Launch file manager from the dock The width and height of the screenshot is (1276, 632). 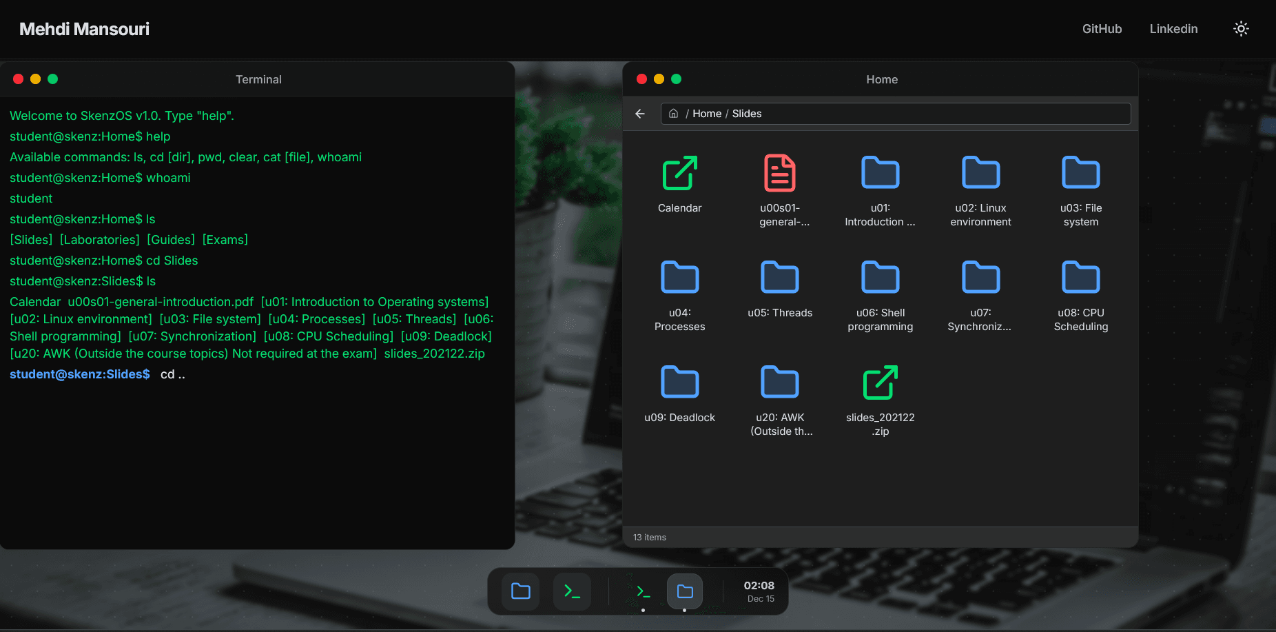pos(520,591)
